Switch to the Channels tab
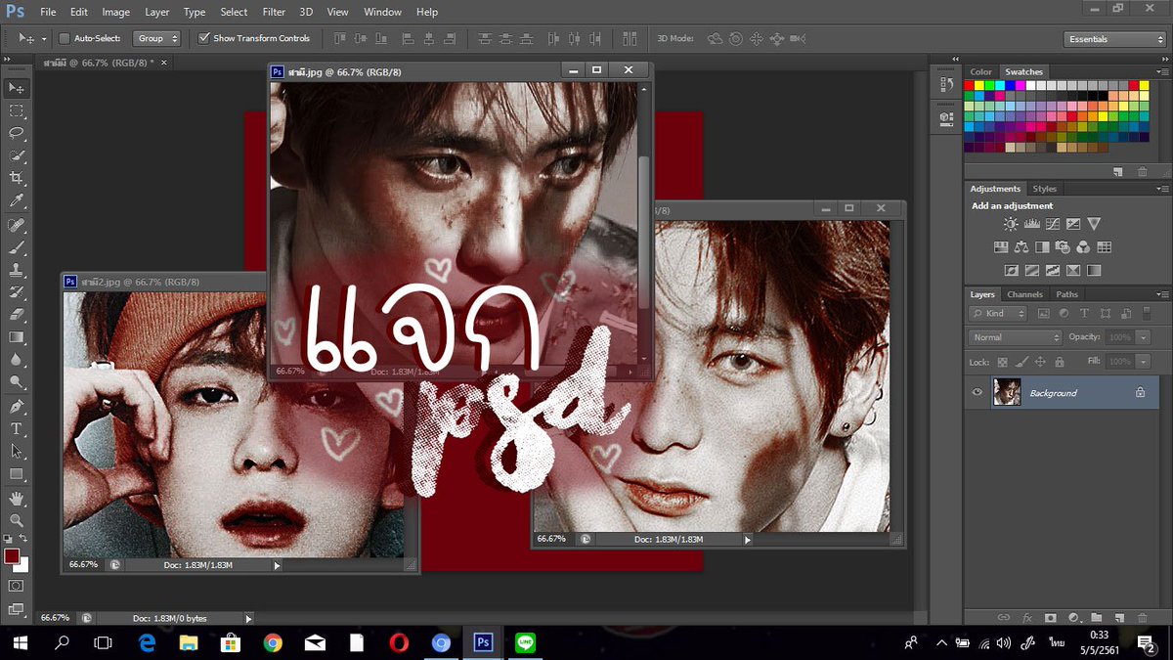This screenshot has width=1173, height=660. [x=1024, y=293]
